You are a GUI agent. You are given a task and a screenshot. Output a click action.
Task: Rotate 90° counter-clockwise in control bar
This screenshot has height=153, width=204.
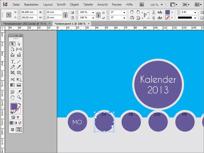point(138,12)
